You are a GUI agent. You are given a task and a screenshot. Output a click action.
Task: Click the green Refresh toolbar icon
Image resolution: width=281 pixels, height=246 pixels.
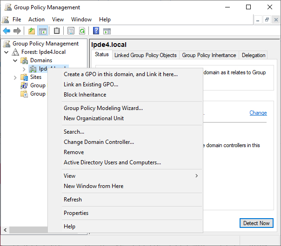(82, 31)
